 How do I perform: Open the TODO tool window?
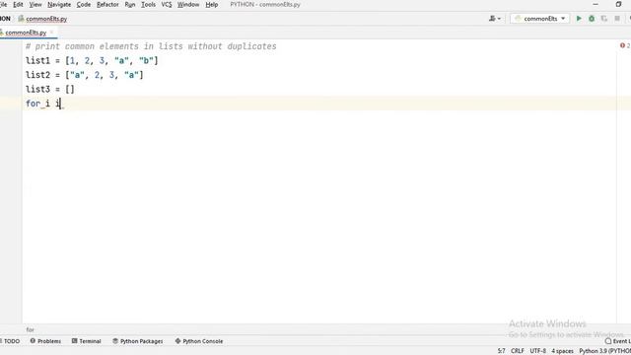click(11, 341)
